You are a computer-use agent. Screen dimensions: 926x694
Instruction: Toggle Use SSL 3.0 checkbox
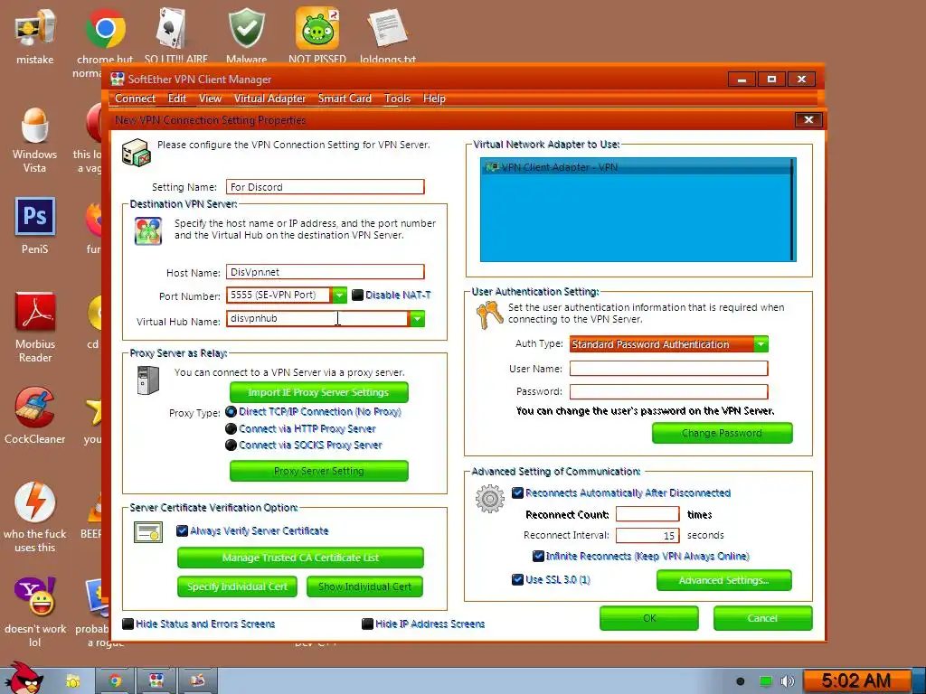517,579
